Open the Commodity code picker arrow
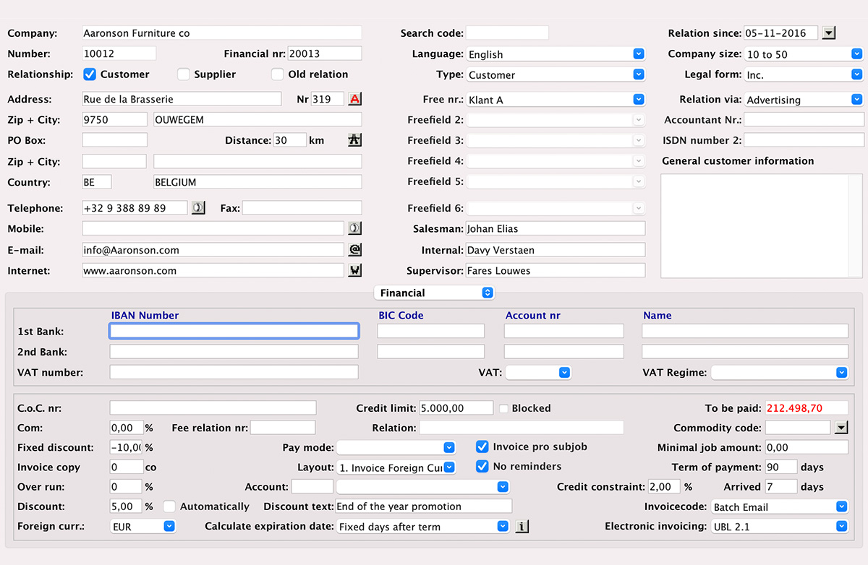Screen dimensions: 868x565 [x=841, y=428]
